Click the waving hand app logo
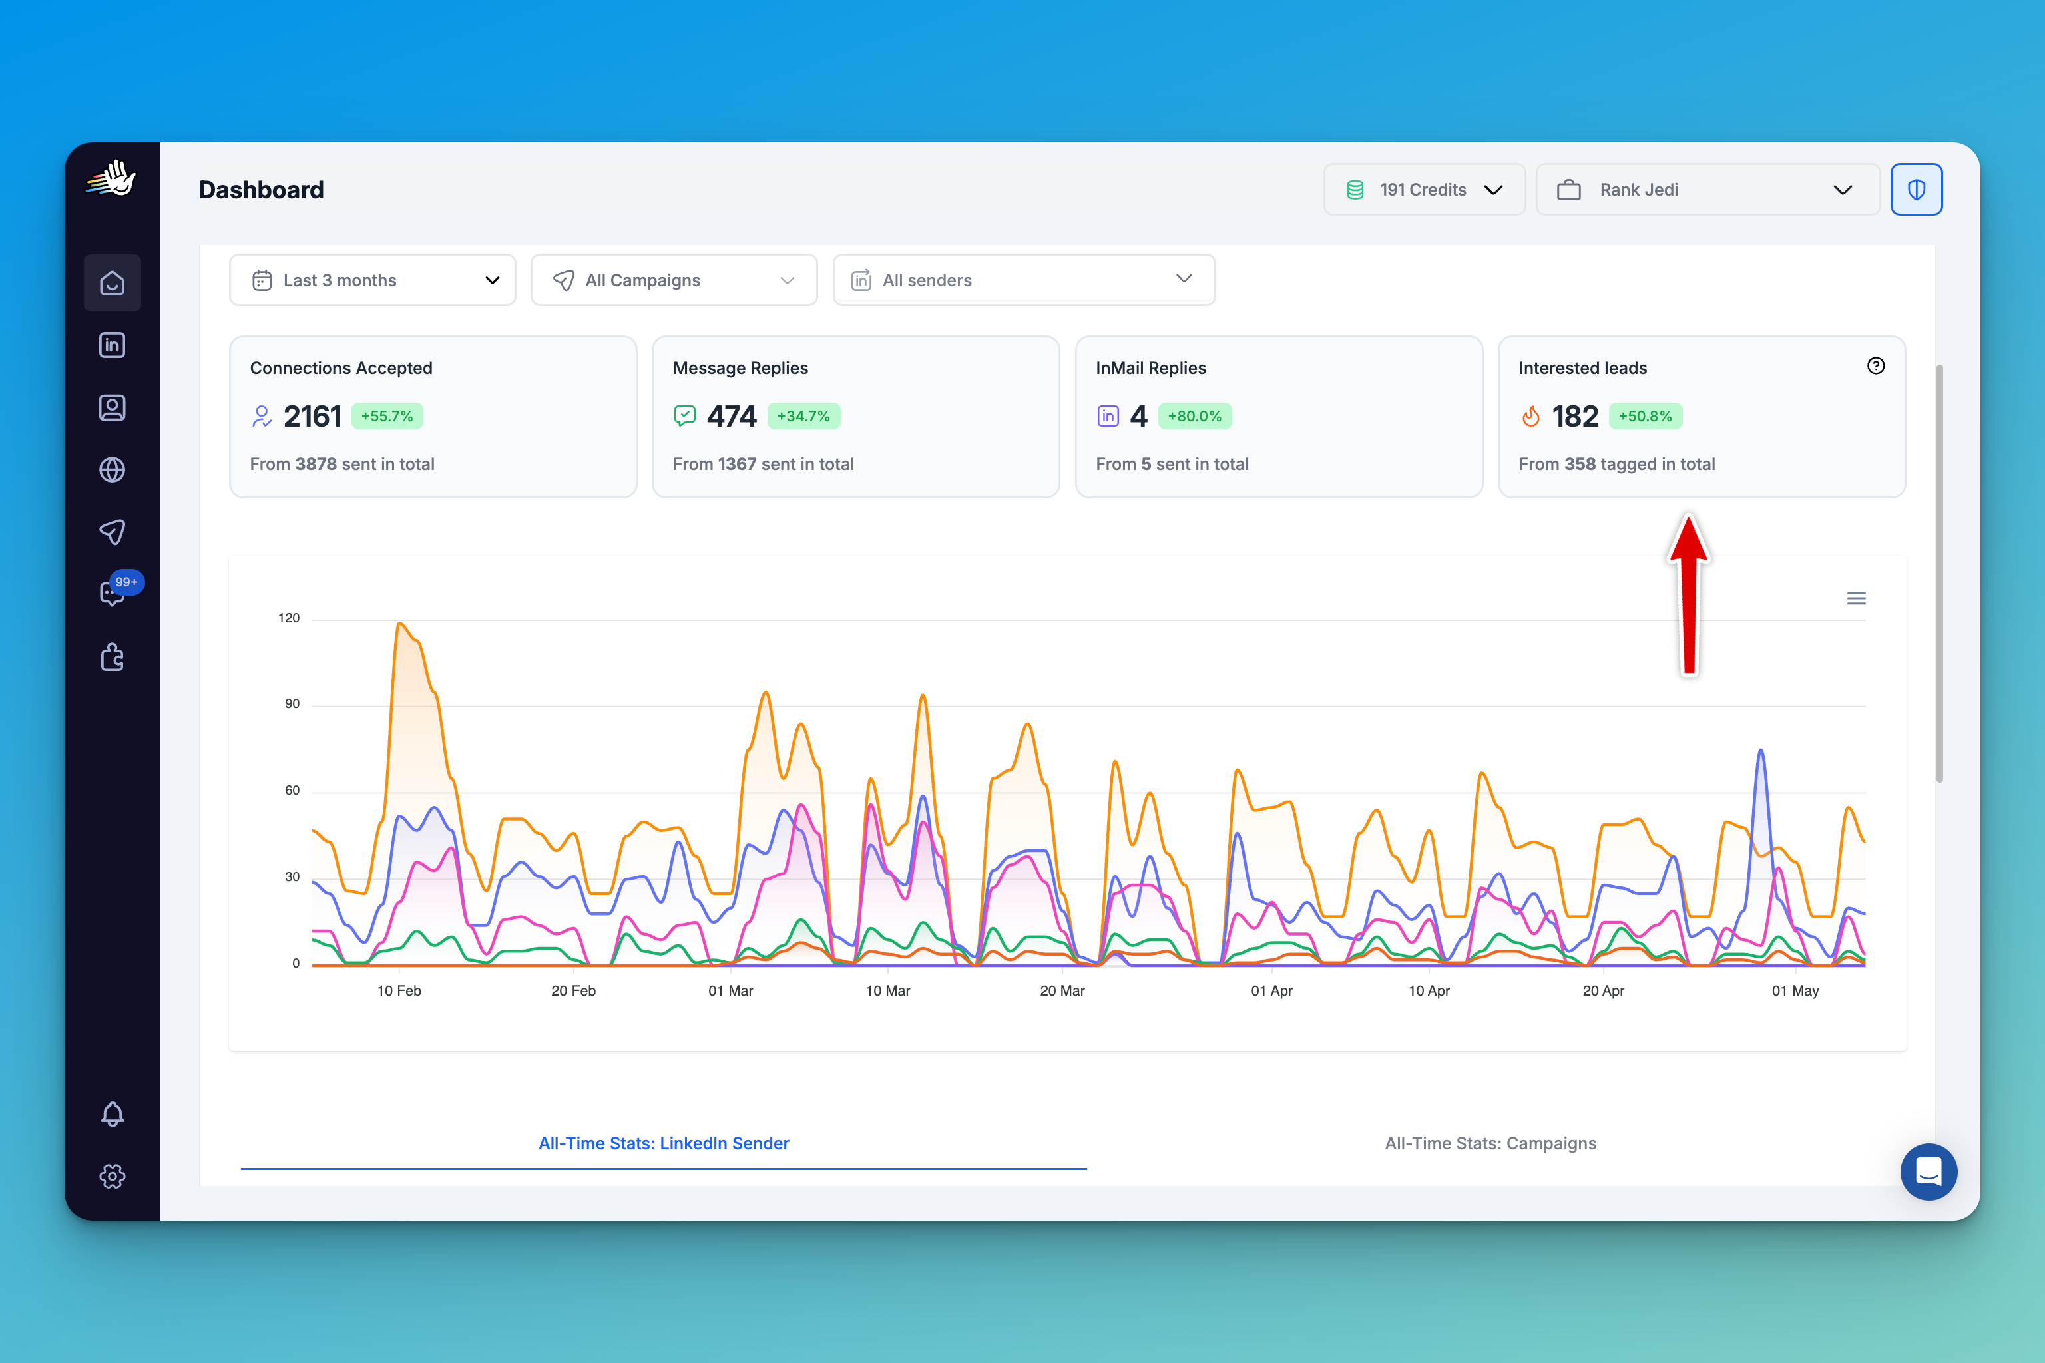The width and height of the screenshot is (2045, 1363). 111,178
